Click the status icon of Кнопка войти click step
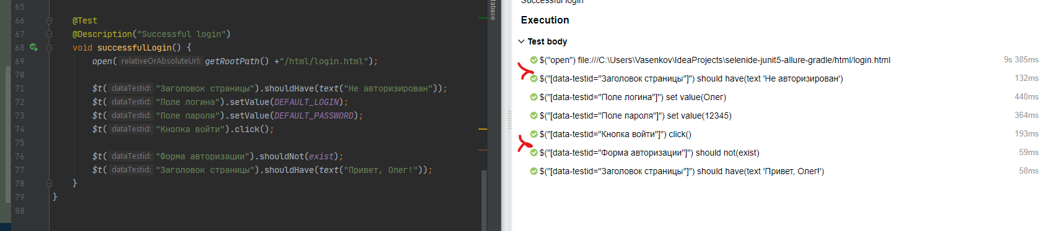 (534, 134)
